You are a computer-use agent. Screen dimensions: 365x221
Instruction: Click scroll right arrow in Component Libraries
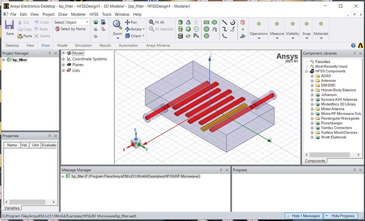pyautogui.click(x=358, y=155)
